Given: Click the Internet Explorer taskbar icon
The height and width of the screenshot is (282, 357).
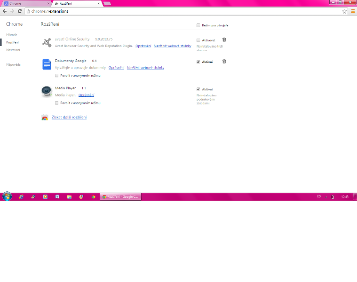Looking at the screenshot, I should (x=21, y=197).
